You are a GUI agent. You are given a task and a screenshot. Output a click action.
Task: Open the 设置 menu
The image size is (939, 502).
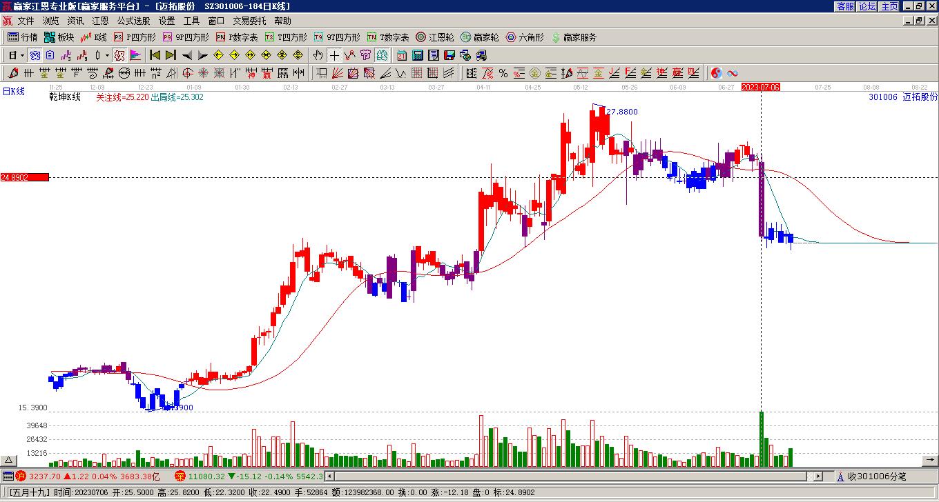(x=166, y=21)
